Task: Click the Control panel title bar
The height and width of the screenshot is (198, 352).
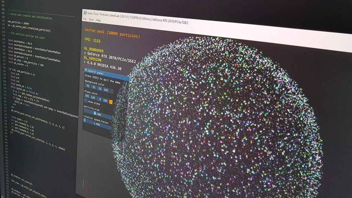Action: click(107, 75)
